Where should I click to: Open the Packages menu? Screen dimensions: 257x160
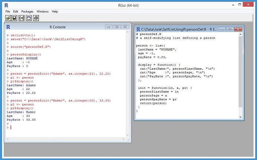[x=27, y=11]
